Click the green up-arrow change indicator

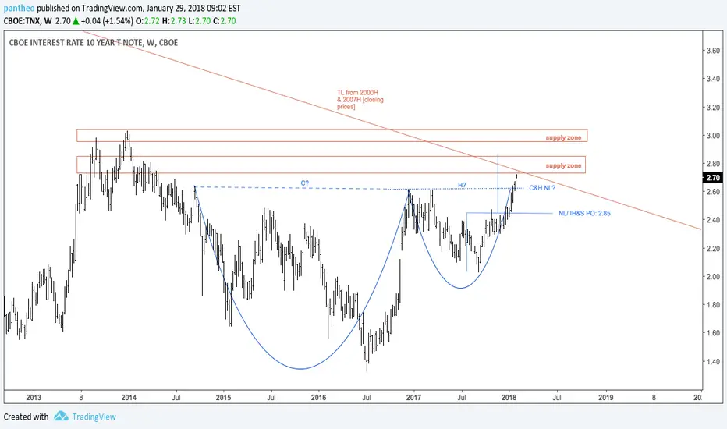76,21
